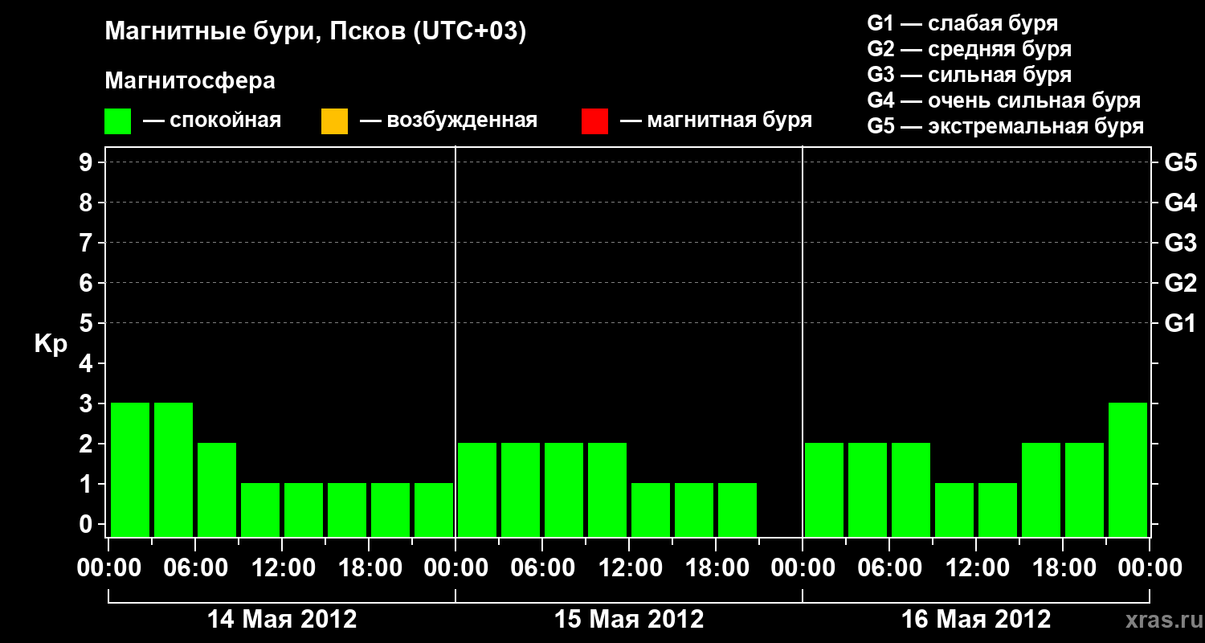Click the '15 Мая 2012' date label
The width and height of the screenshot is (1205, 643).
629,620
